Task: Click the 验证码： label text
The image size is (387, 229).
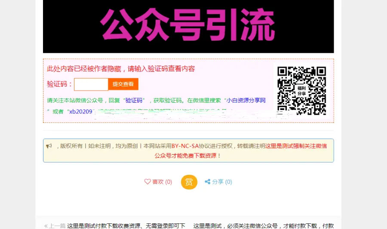Action: [x=59, y=84]
